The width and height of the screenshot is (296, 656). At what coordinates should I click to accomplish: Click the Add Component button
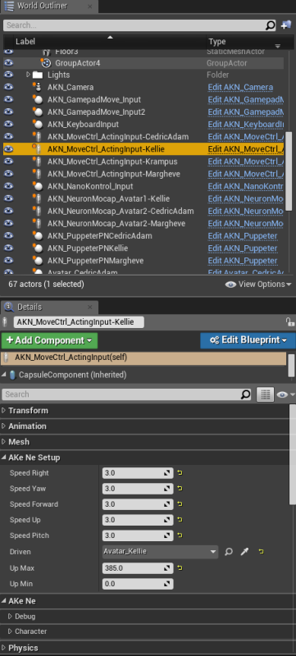pos(49,340)
